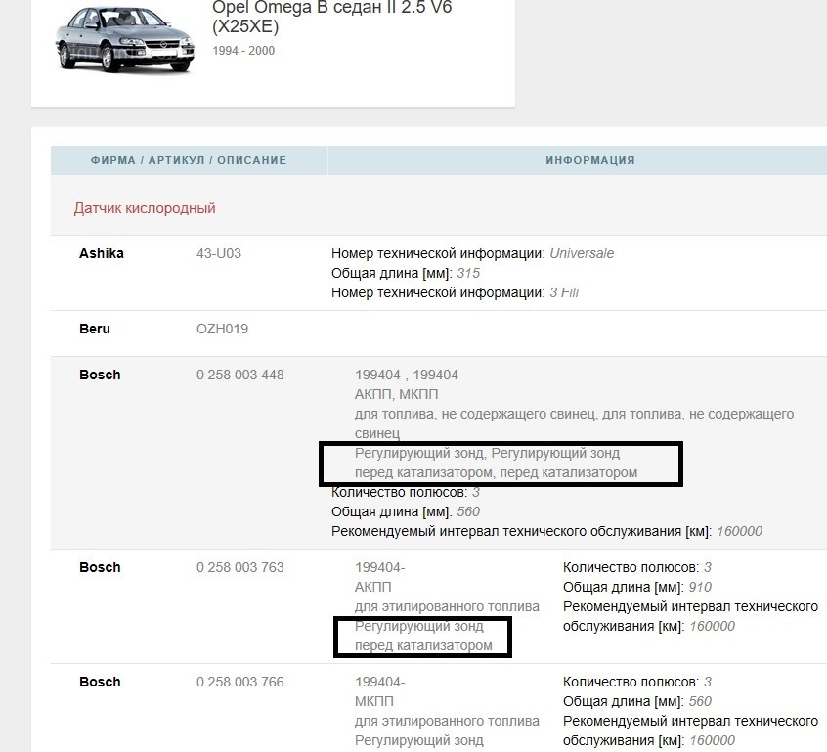Screen dimensions: 827x752
Task: Open Bosch article 0 258 003 766
Action: pyautogui.click(x=239, y=682)
